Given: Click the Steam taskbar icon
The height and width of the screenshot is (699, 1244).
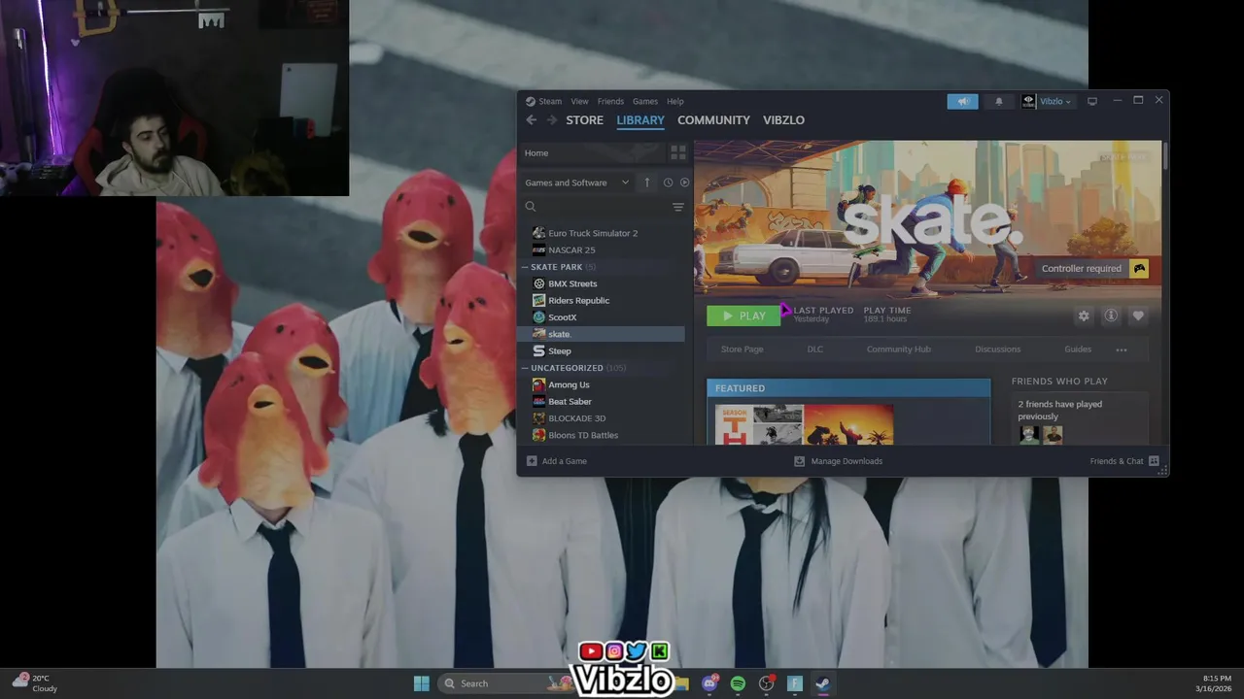Looking at the screenshot, I should tap(822, 683).
